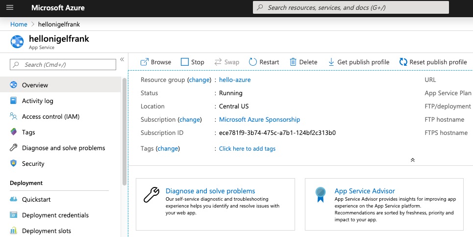The width and height of the screenshot is (473, 237).
Task: Click the magnifier icon in global search
Action: click(x=260, y=7)
